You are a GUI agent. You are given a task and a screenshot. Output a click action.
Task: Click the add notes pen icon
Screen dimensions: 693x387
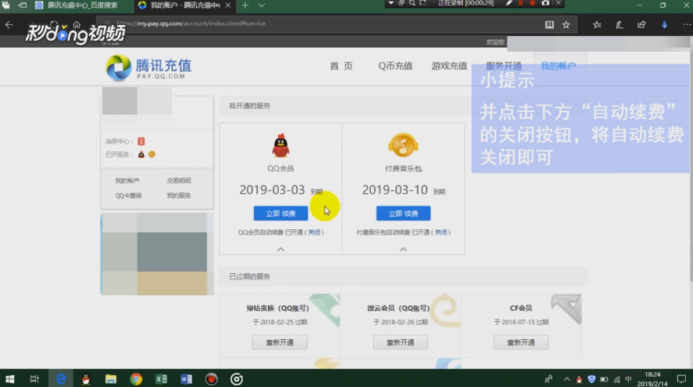click(x=619, y=25)
